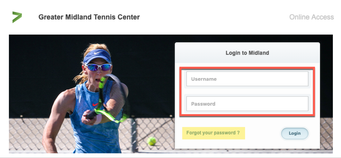341x158 pixels.
Task: Click the chain-link fence below the login panel
Action: pos(247,151)
